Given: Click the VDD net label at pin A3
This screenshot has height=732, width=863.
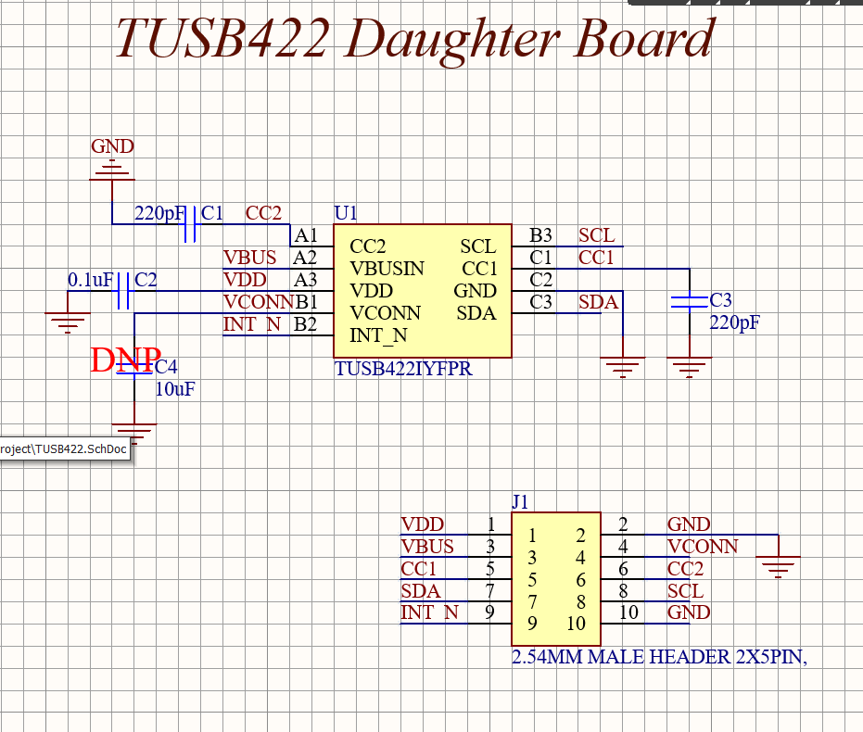Looking at the screenshot, I should pos(245,280).
